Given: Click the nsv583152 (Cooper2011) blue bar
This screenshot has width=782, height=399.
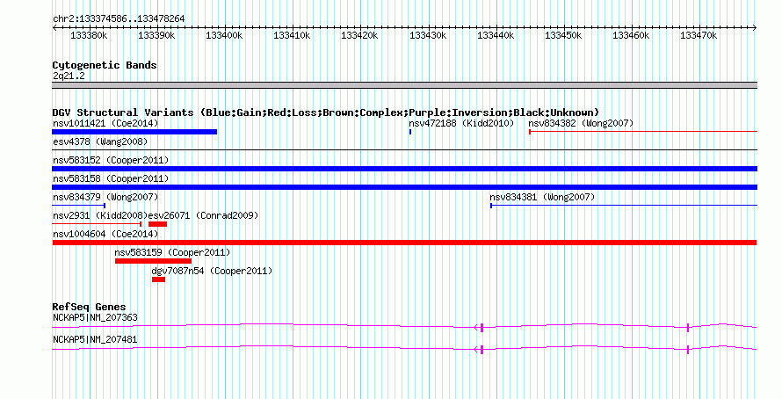Looking at the screenshot, I should point(405,169).
